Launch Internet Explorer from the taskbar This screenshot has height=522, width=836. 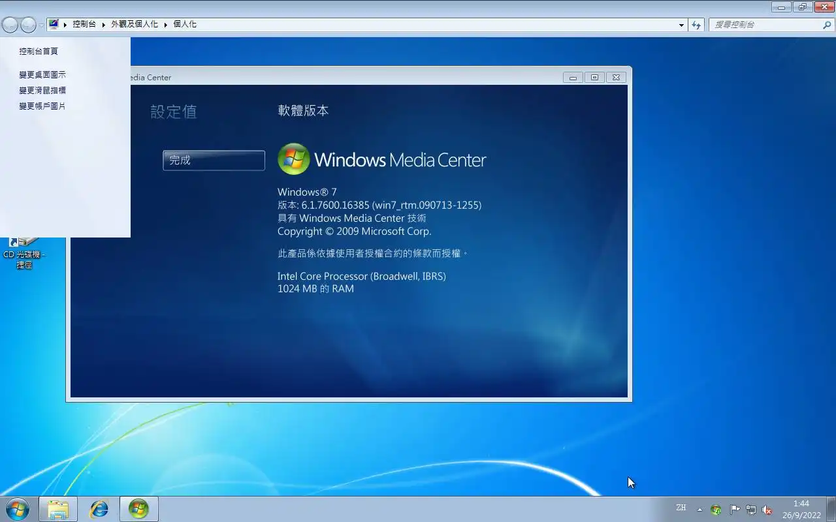pos(99,509)
